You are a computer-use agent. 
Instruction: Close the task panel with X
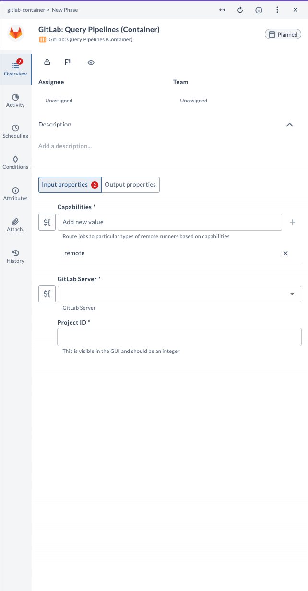click(296, 10)
